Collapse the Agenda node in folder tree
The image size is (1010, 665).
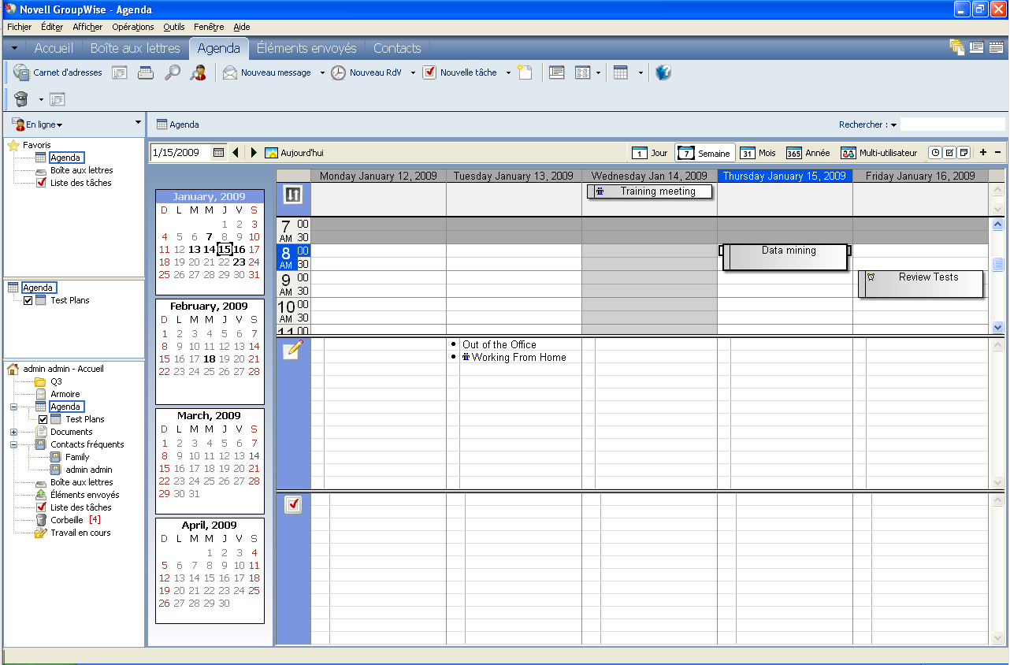click(13, 407)
